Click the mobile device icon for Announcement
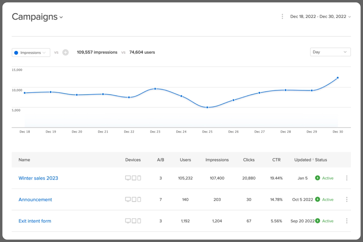Screen dimensions: 363x242 click(139, 199)
